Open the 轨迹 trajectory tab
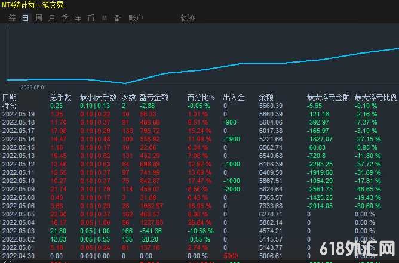 (x=188, y=18)
